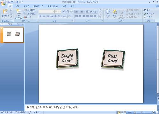Toggle the spell check status icon
Viewport: 159px width, 114px height.
30,112
